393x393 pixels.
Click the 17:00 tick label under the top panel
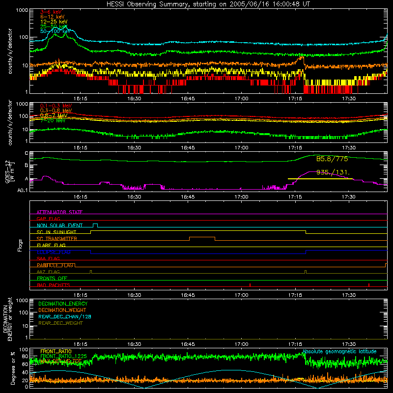coord(241,99)
